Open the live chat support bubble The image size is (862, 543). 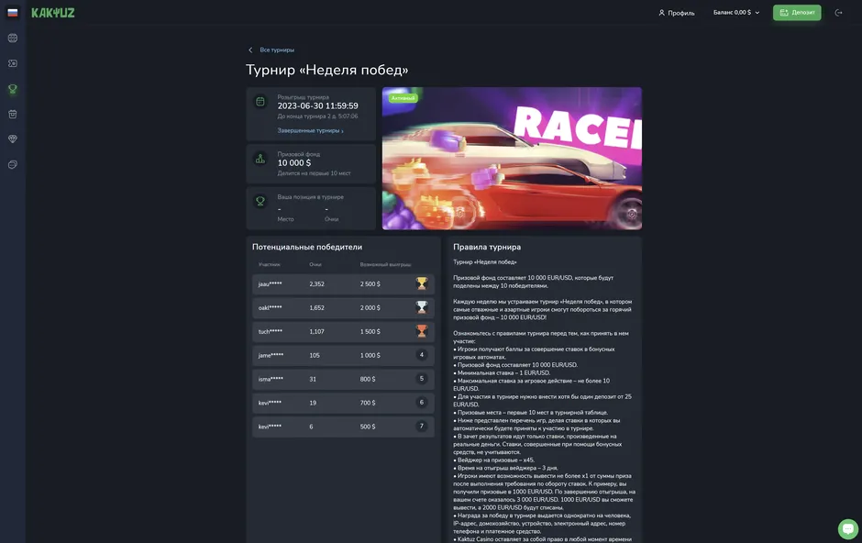coord(847,528)
